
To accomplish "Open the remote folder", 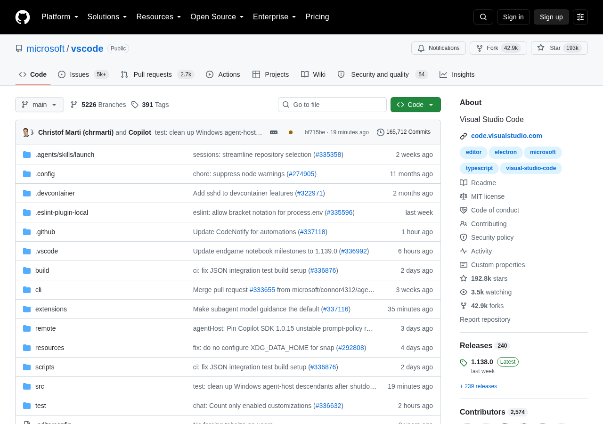I will click(46, 328).
